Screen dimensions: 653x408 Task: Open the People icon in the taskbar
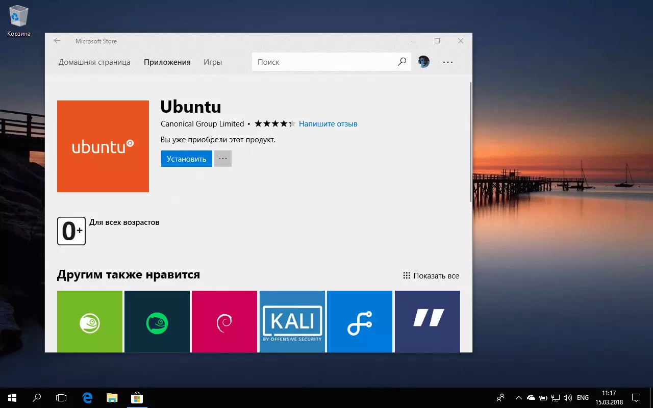tap(501, 398)
